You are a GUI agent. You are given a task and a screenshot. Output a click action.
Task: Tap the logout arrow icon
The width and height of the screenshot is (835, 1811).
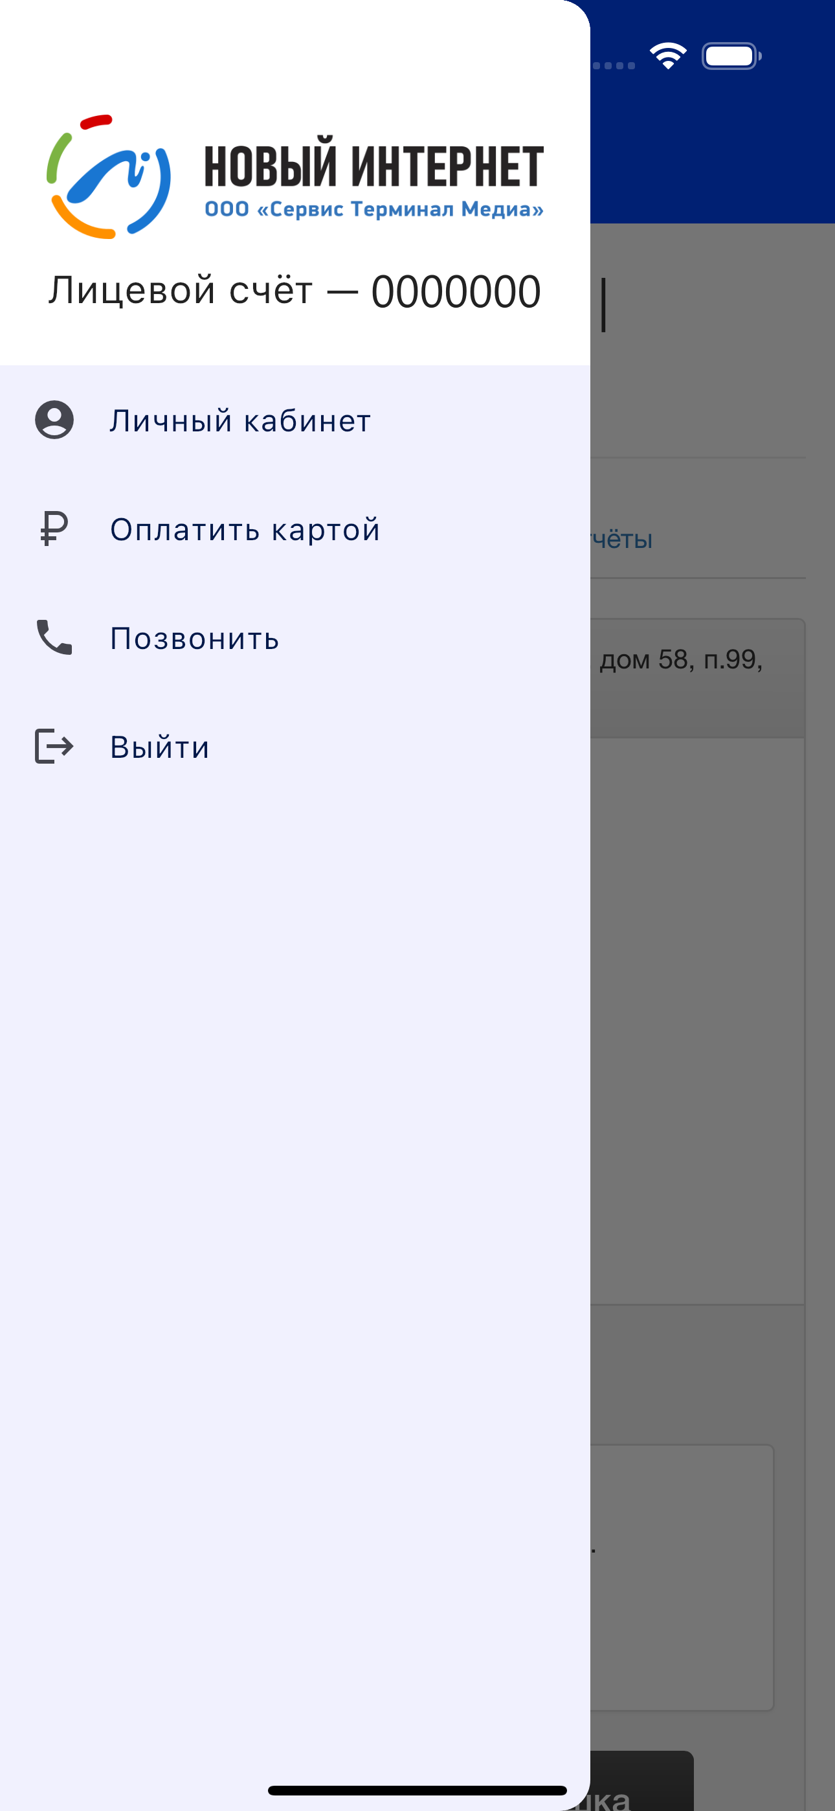pos(54,746)
